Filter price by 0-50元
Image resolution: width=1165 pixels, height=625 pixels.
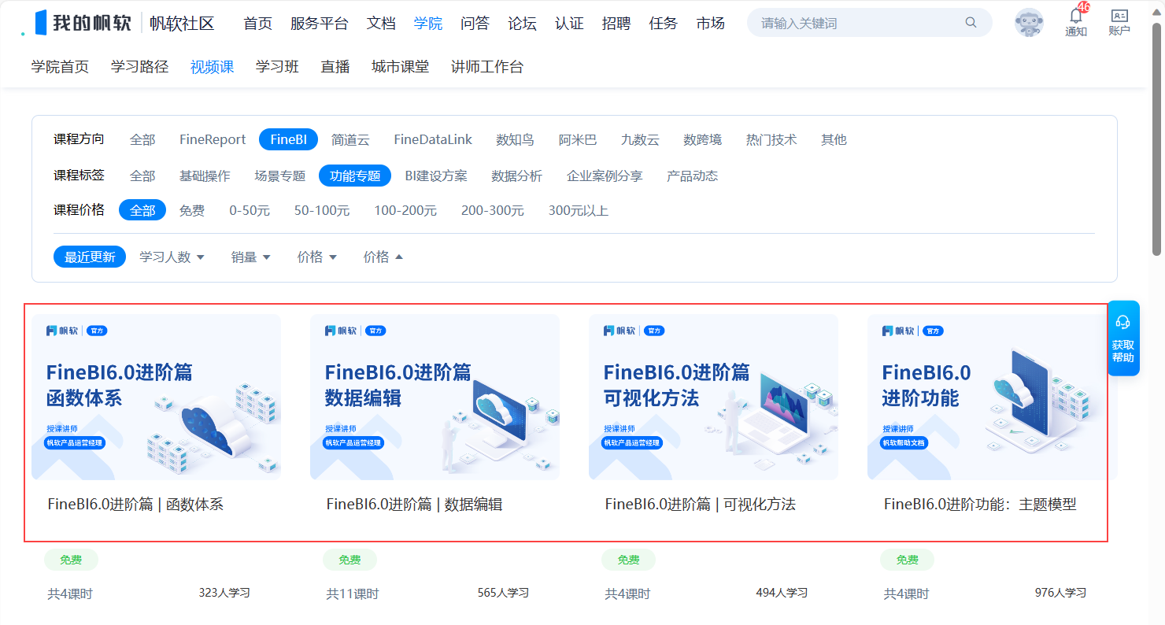tap(250, 210)
